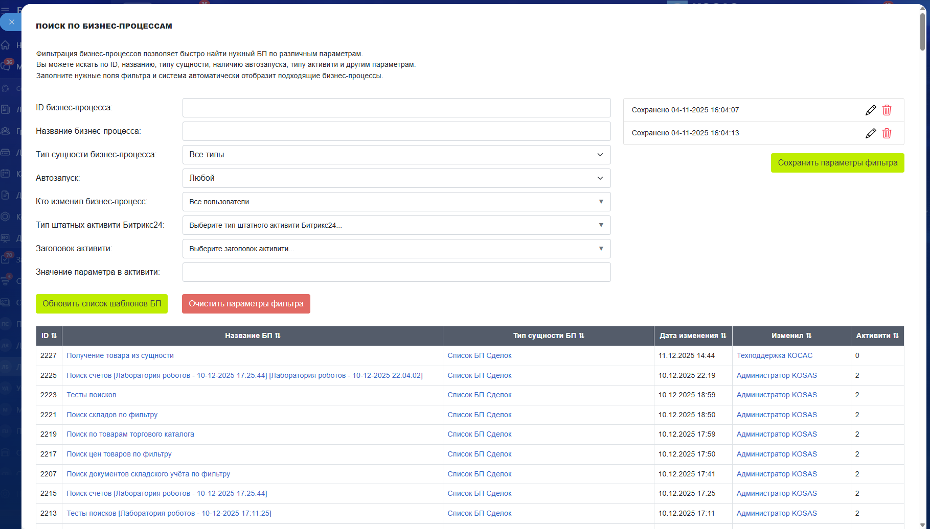Close the business process search panel
Viewport: 930px width, 529px height.
11,22
